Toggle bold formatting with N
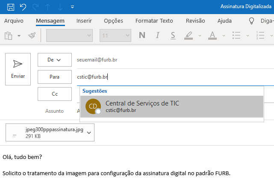The height and width of the screenshot is (185, 274). tap(142, 35)
